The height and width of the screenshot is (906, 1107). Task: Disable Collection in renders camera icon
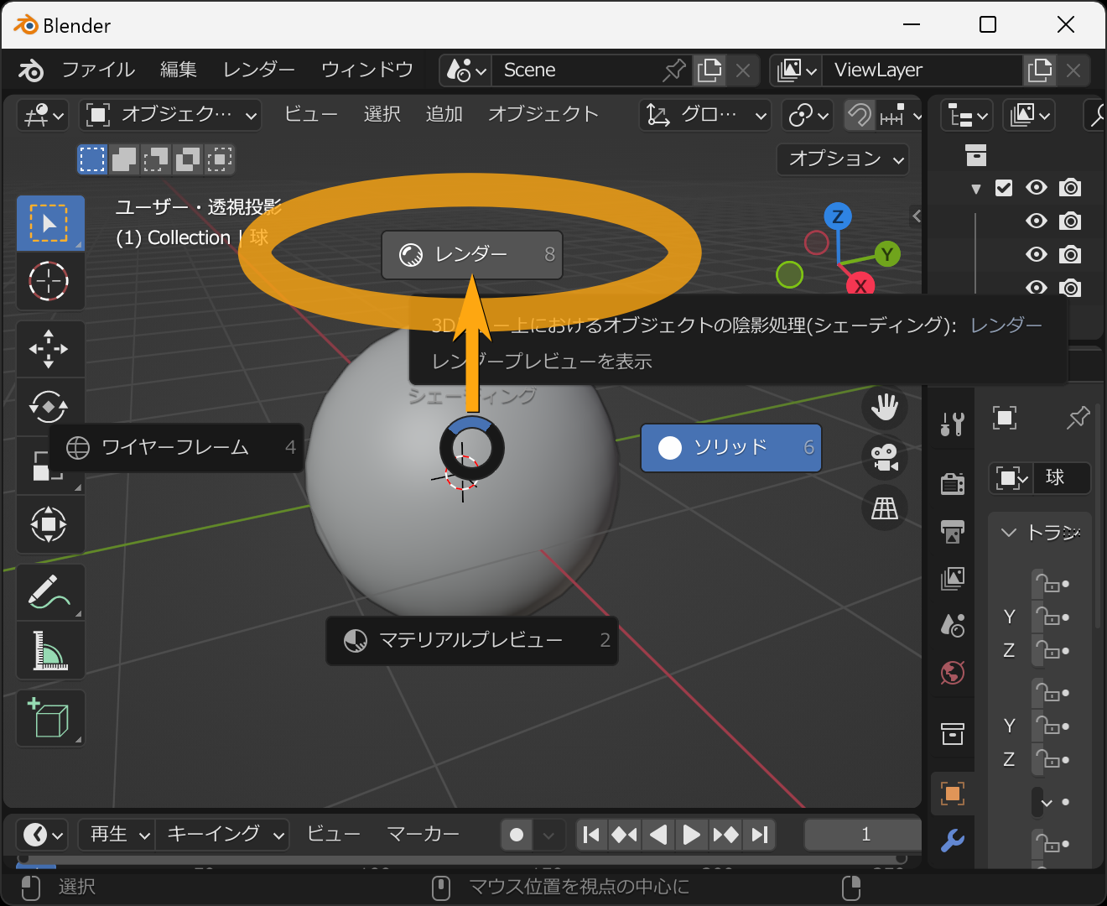coord(1069,188)
